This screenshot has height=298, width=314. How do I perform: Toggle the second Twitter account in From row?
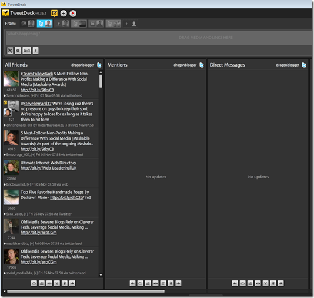79,24
